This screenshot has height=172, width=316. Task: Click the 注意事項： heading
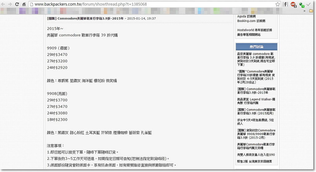click(56, 145)
